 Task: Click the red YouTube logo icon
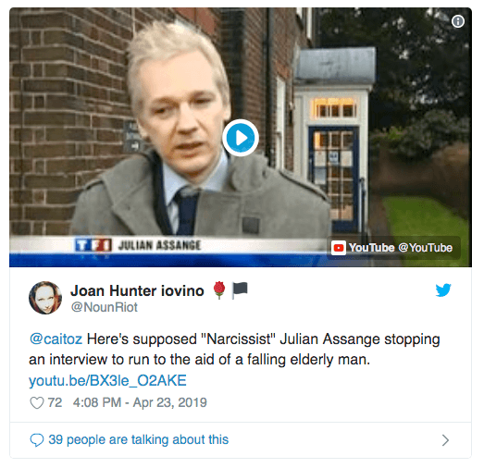[x=339, y=248]
